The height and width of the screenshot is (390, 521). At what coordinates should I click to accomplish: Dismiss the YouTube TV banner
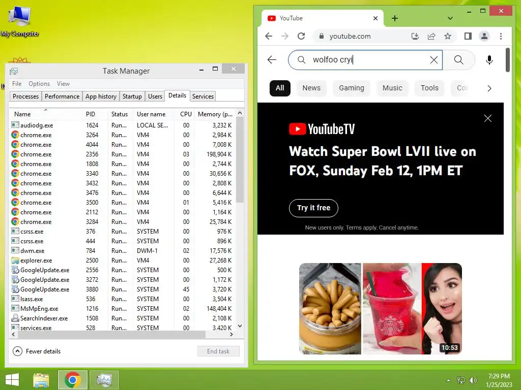click(x=488, y=118)
